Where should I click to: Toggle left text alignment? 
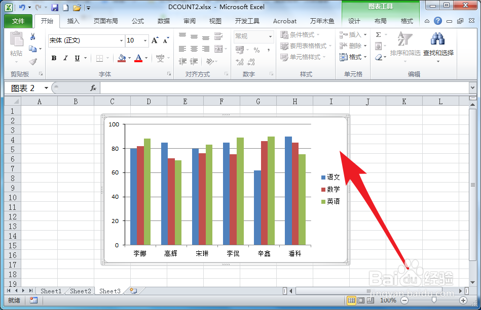pyautogui.click(x=182, y=49)
